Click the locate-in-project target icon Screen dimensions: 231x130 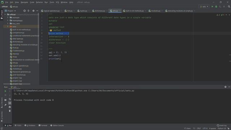tap(25, 11)
